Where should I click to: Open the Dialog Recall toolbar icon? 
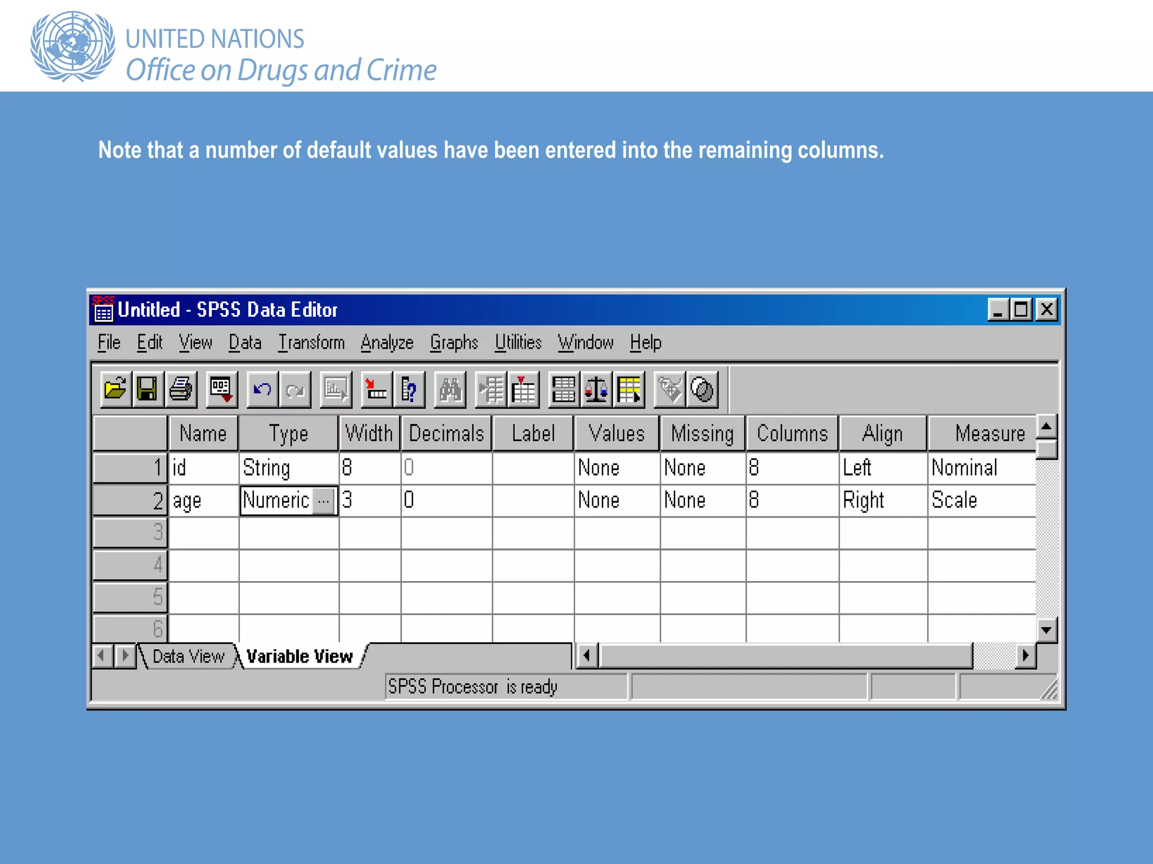[221, 389]
